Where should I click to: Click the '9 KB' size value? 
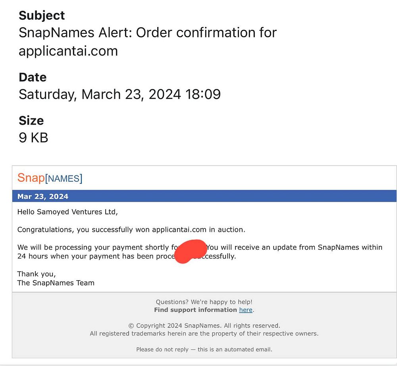pos(33,138)
